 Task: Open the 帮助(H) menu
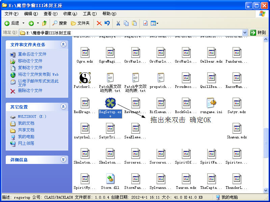(109, 14)
